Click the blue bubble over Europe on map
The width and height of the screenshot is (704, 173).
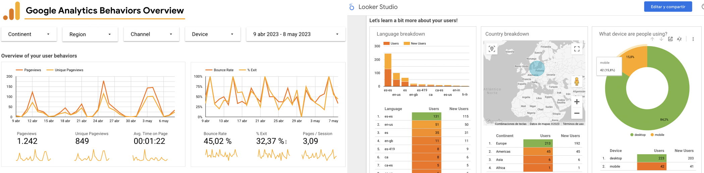click(537, 68)
